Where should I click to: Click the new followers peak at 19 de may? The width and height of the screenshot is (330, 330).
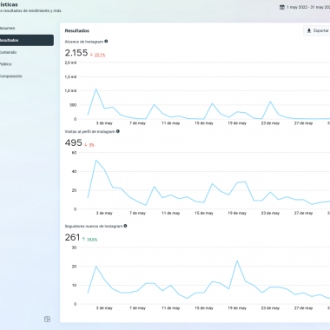237,261
